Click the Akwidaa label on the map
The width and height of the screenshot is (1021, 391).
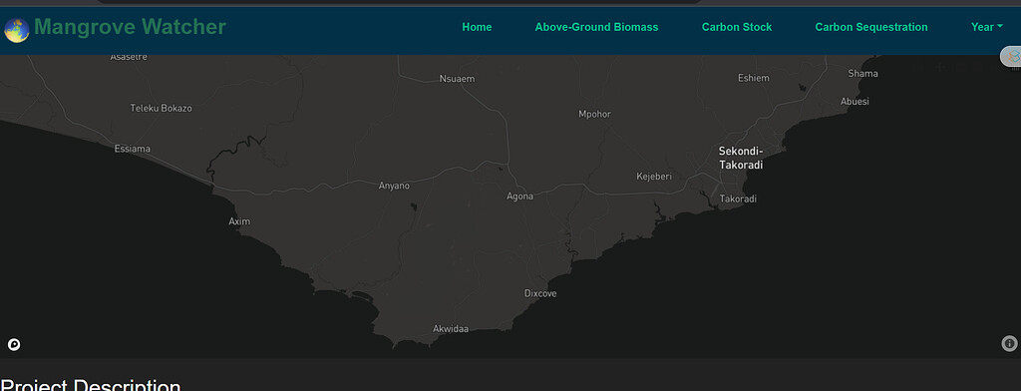[451, 329]
